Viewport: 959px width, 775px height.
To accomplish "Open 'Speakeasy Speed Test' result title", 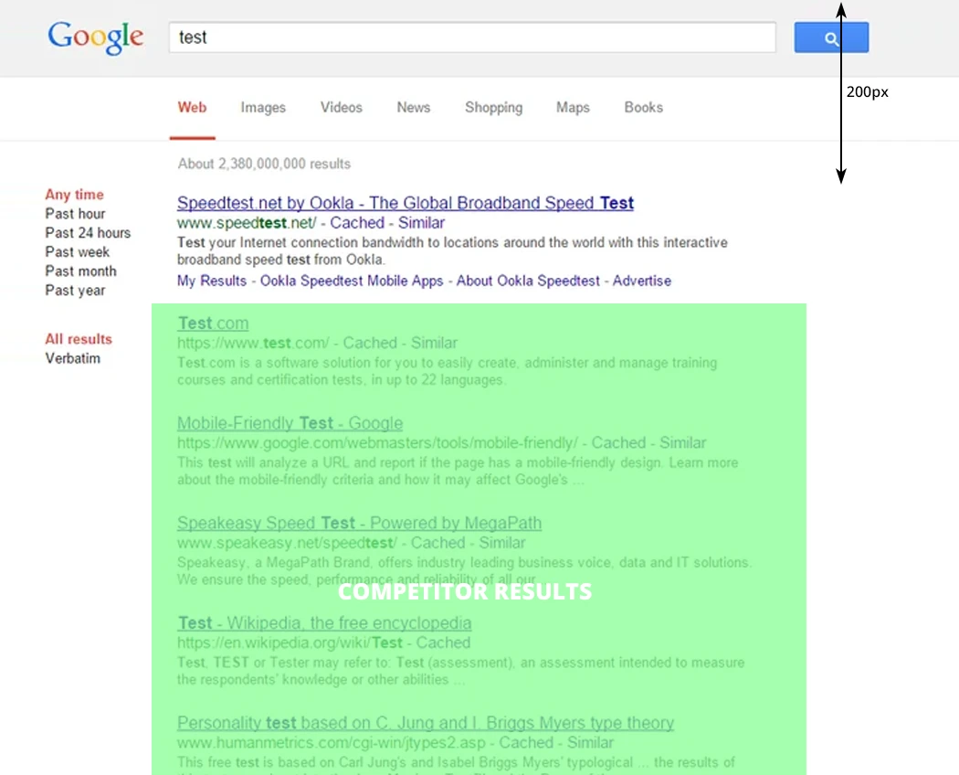I will pos(360,523).
